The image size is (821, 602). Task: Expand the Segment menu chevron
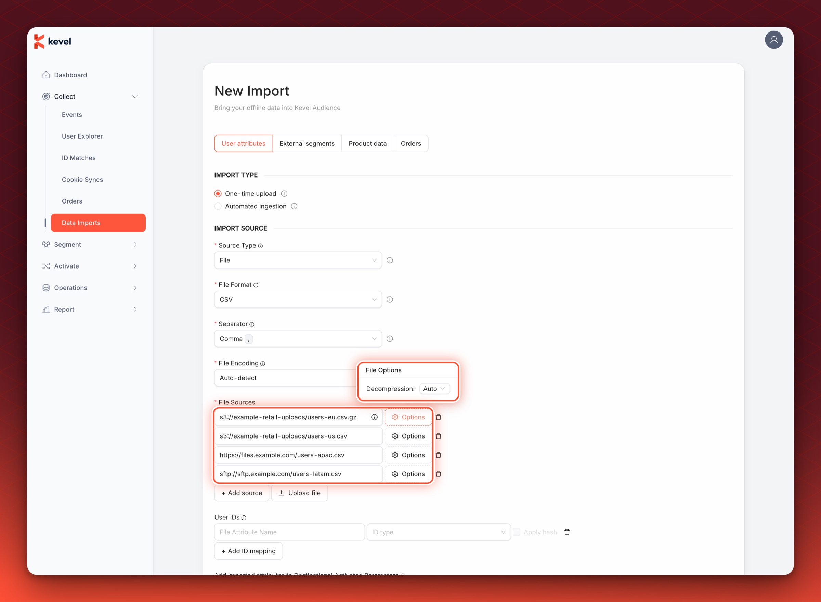135,245
